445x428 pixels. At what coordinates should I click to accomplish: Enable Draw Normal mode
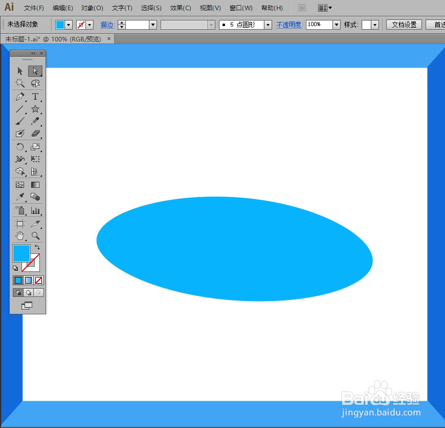(18, 292)
